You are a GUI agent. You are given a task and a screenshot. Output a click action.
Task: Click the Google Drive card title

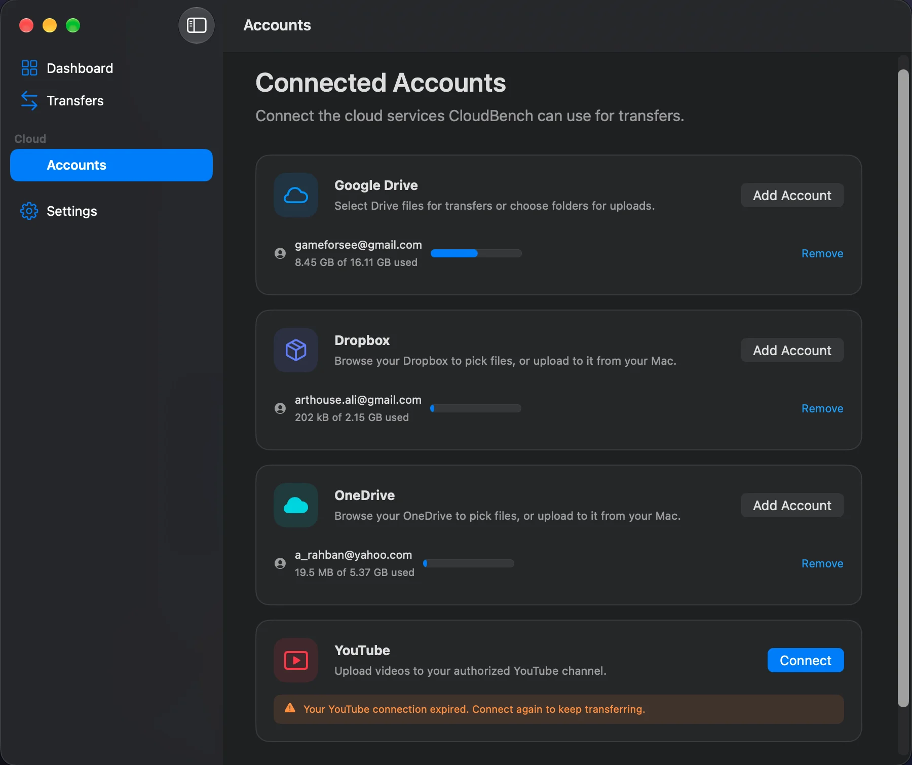tap(376, 185)
